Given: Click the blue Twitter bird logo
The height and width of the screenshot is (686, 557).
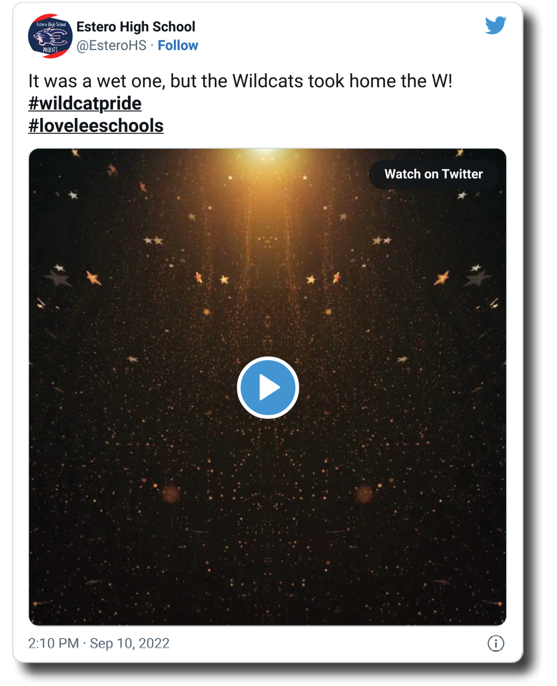Looking at the screenshot, I should click(x=495, y=25).
